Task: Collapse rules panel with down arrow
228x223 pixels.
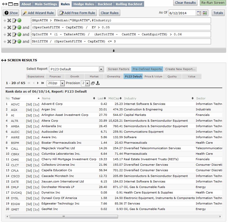Action: tap(114, 51)
